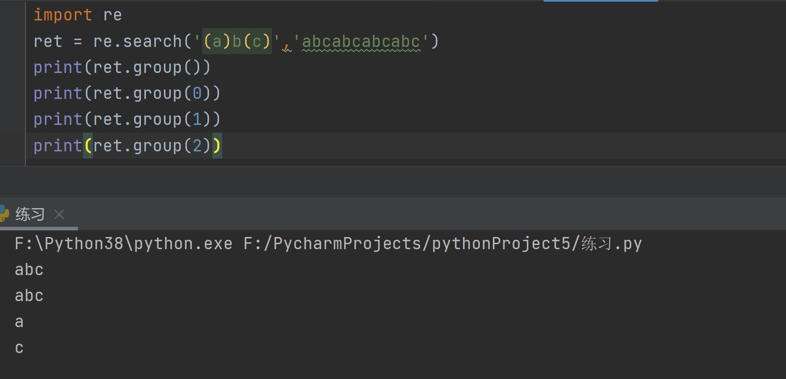
Task: Close the 练习 run tab
Action: pos(59,214)
